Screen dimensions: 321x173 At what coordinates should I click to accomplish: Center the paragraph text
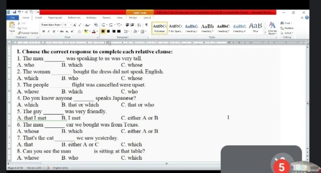click(108, 32)
